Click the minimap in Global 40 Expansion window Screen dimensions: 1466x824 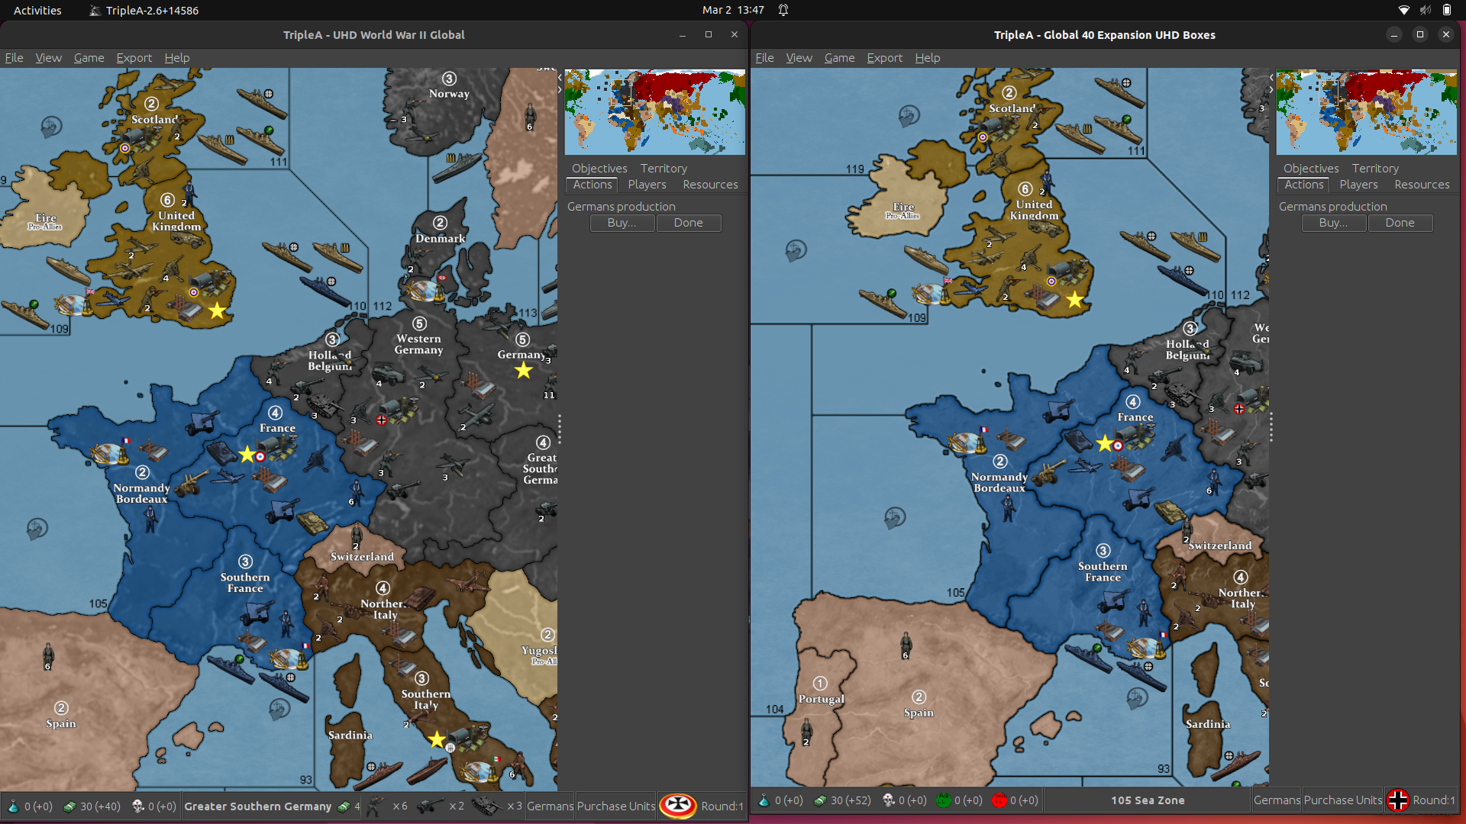click(x=1366, y=112)
